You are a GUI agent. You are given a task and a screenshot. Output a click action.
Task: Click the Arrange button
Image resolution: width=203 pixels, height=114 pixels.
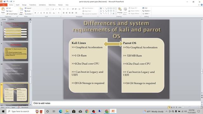tap(120, 10)
